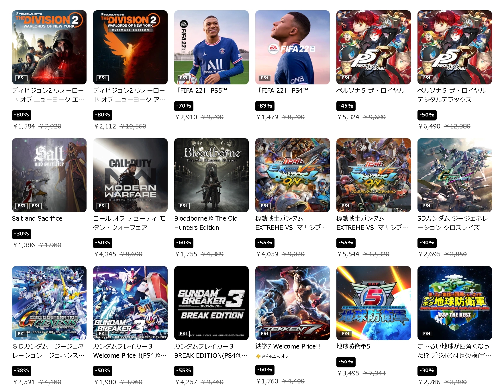The height and width of the screenshot is (392, 498).
Task: Click Bloodborne The Old Hunters Edition title
Action: 206,223
